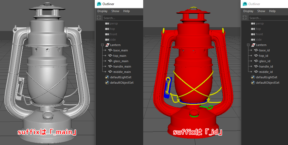Image resolution: width=288 pixels, height=145 pixels.
Task: Select the top_id object in the Outliner
Action: coord(263,56)
